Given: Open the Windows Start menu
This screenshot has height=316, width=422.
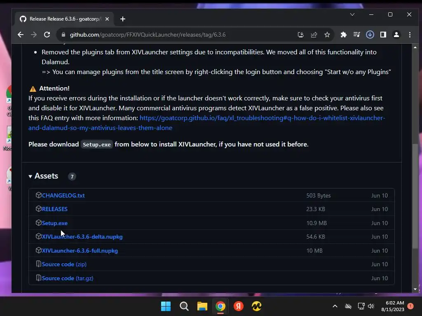Looking at the screenshot, I should (x=166, y=306).
